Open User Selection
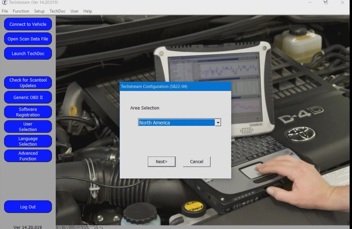Image resolution: width=352 pixels, height=229 pixels. [x=28, y=127]
